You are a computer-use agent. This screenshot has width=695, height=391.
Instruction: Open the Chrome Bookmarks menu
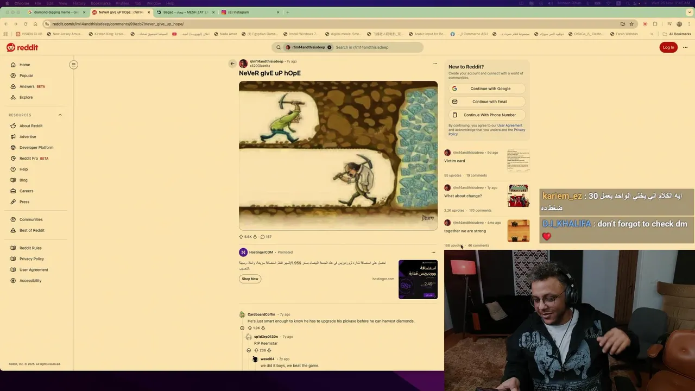[100, 3]
